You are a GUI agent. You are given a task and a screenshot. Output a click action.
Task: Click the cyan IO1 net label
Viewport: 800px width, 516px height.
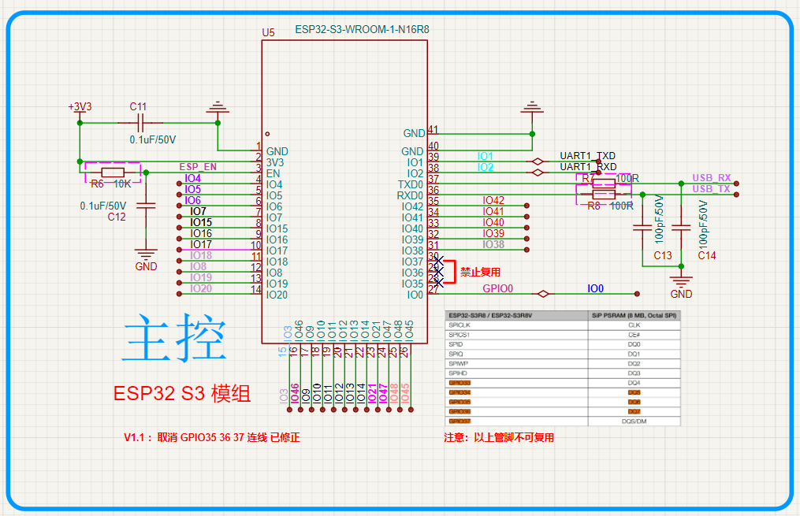click(x=486, y=156)
